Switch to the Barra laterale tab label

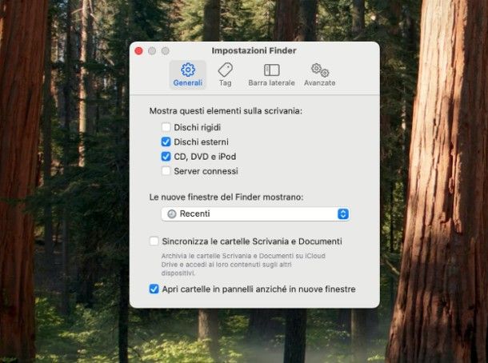click(x=271, y=82)
